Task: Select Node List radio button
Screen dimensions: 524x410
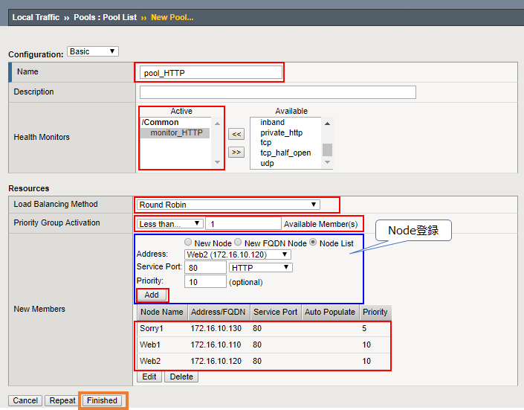Action: [x=313, y=242]
